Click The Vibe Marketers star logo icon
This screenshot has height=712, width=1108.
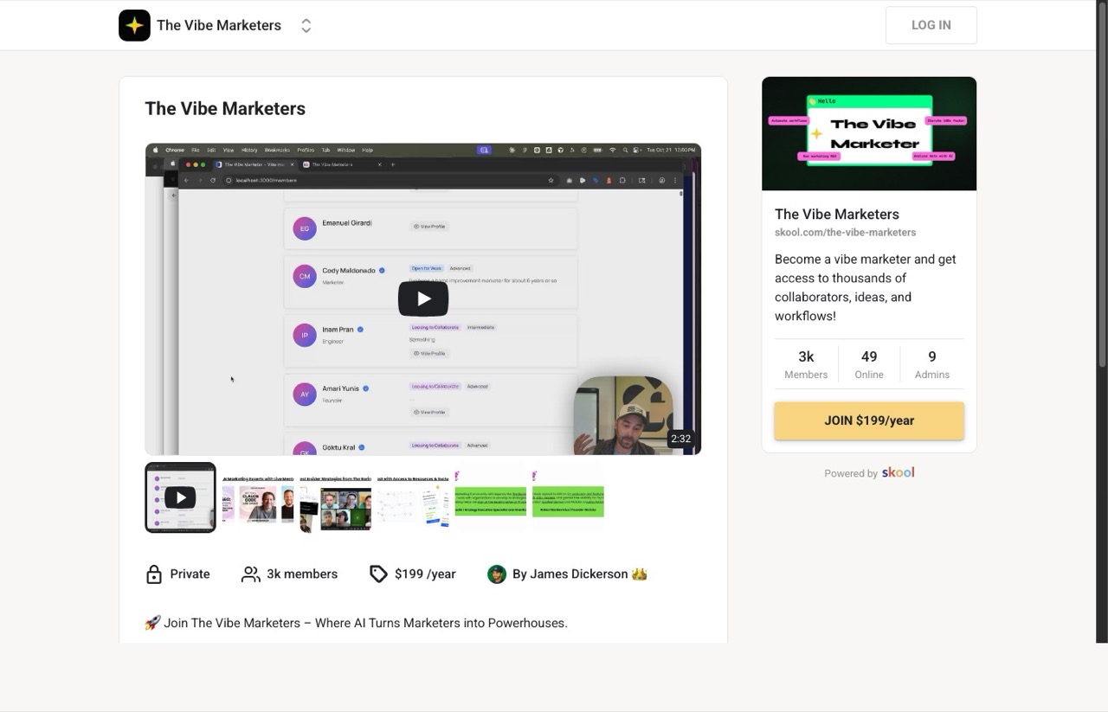[134, 25]
